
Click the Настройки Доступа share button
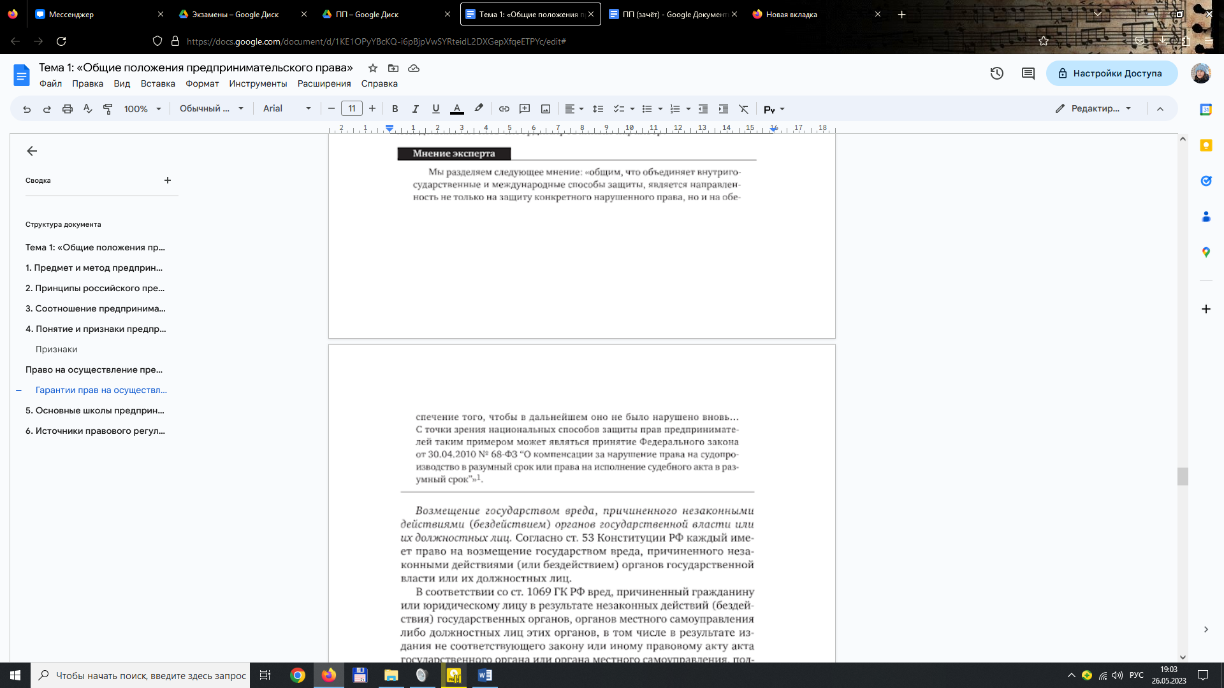pos(1112,73)
